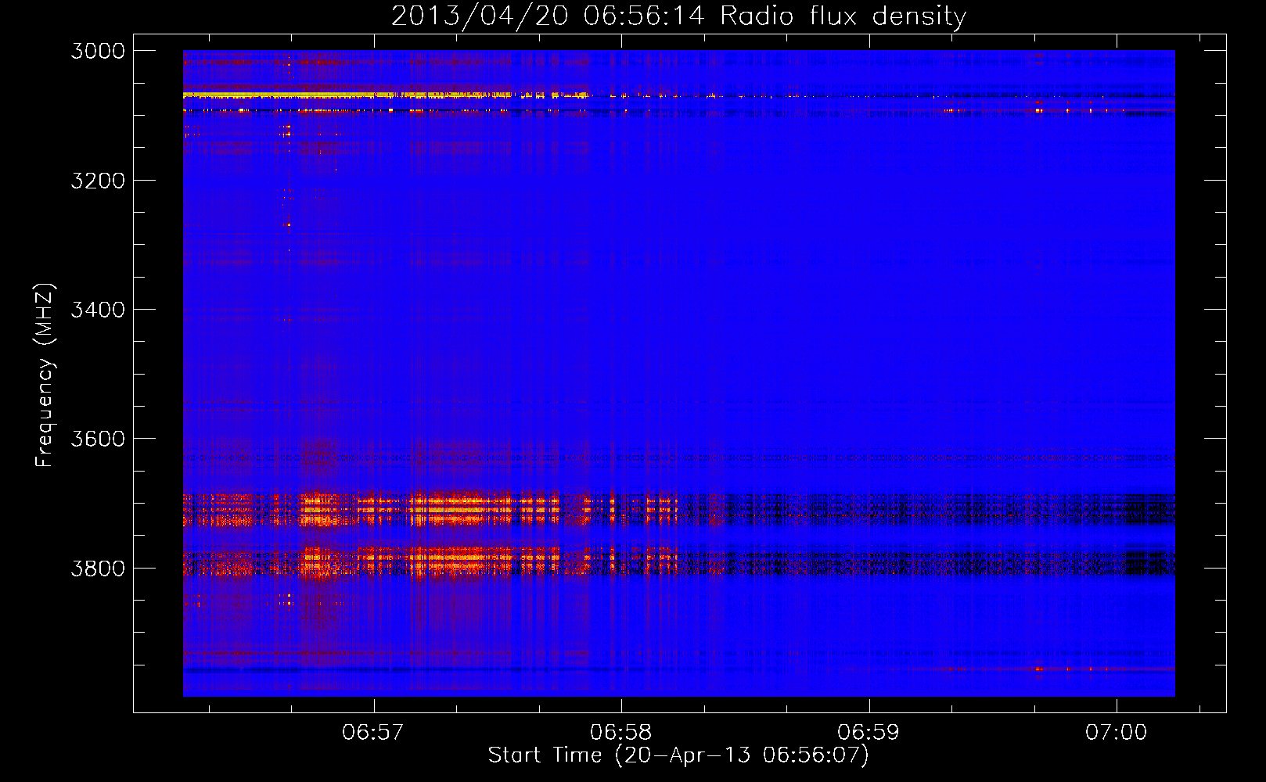
Task: Click the 3400 frequency axis label
Action: coord(98,310)
